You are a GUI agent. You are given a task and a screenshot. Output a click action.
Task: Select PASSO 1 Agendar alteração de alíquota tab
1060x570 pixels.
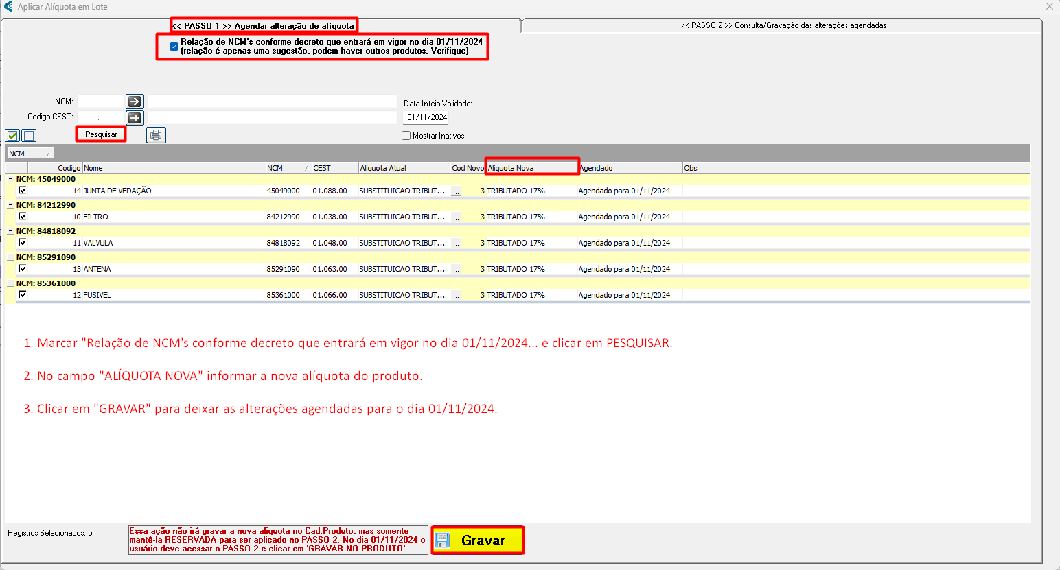(264, 26)
